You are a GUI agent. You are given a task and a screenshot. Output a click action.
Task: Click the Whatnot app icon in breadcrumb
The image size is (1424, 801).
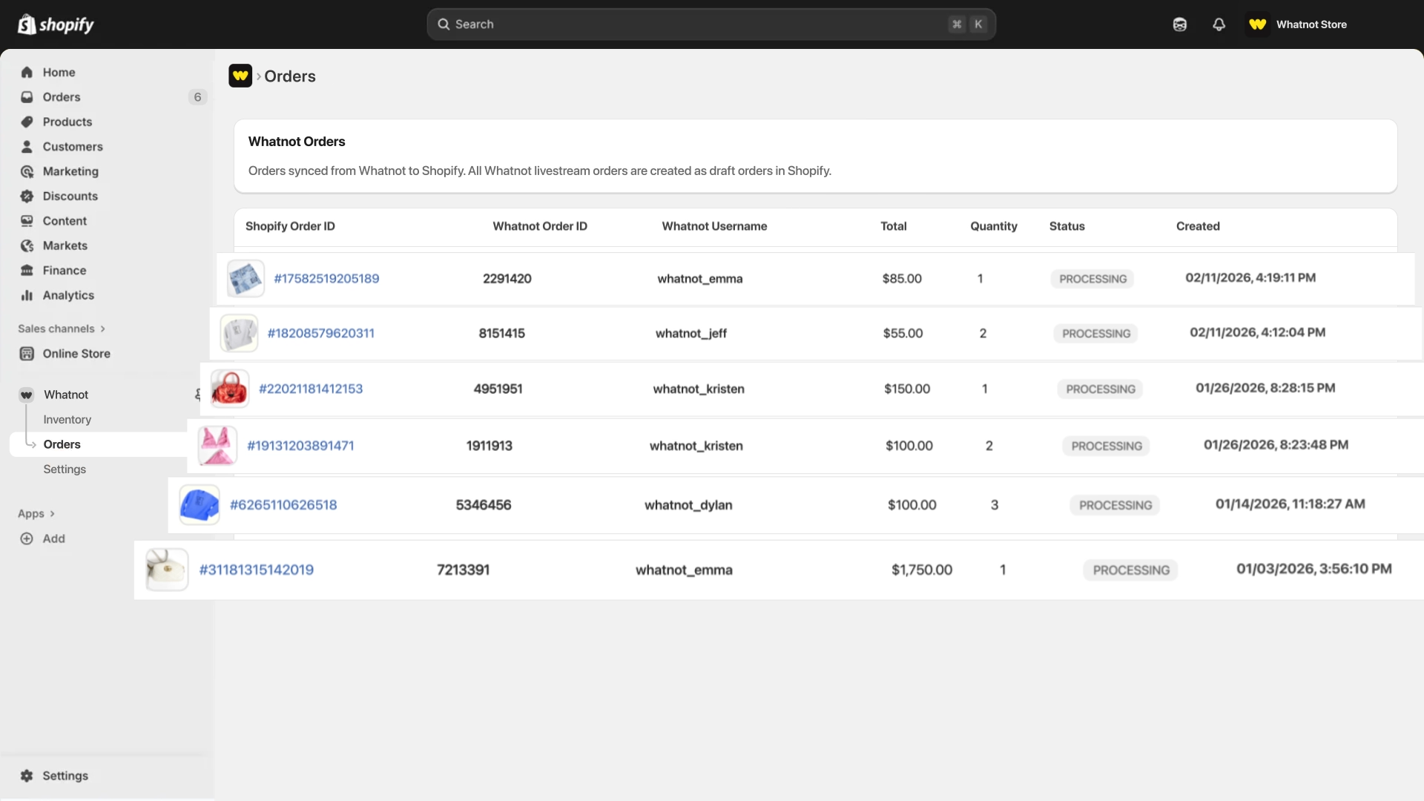click(x=240, y=76)
